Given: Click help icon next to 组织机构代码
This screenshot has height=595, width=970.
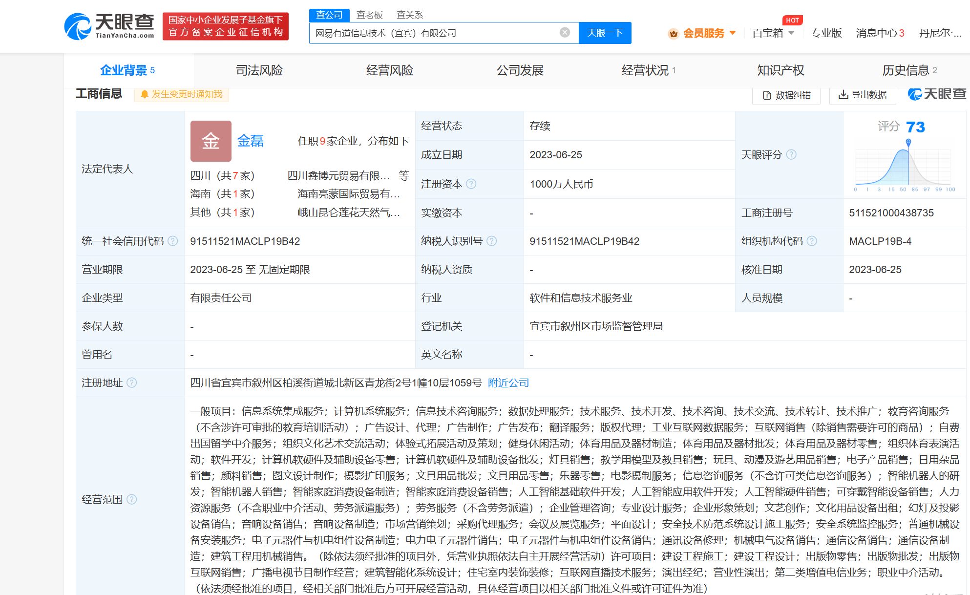Looking at the screenshot, I should pyautogui.click(x=812, y=241).
